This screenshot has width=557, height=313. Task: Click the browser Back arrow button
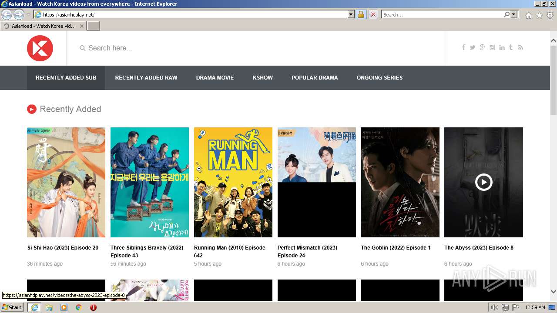point(7,15)
